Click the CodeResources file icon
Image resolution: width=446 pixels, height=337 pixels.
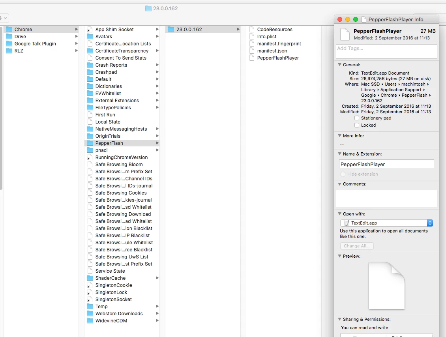click(252, 29)
